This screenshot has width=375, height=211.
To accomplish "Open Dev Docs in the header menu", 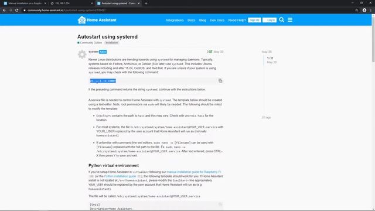I will [x=217, y=20].
